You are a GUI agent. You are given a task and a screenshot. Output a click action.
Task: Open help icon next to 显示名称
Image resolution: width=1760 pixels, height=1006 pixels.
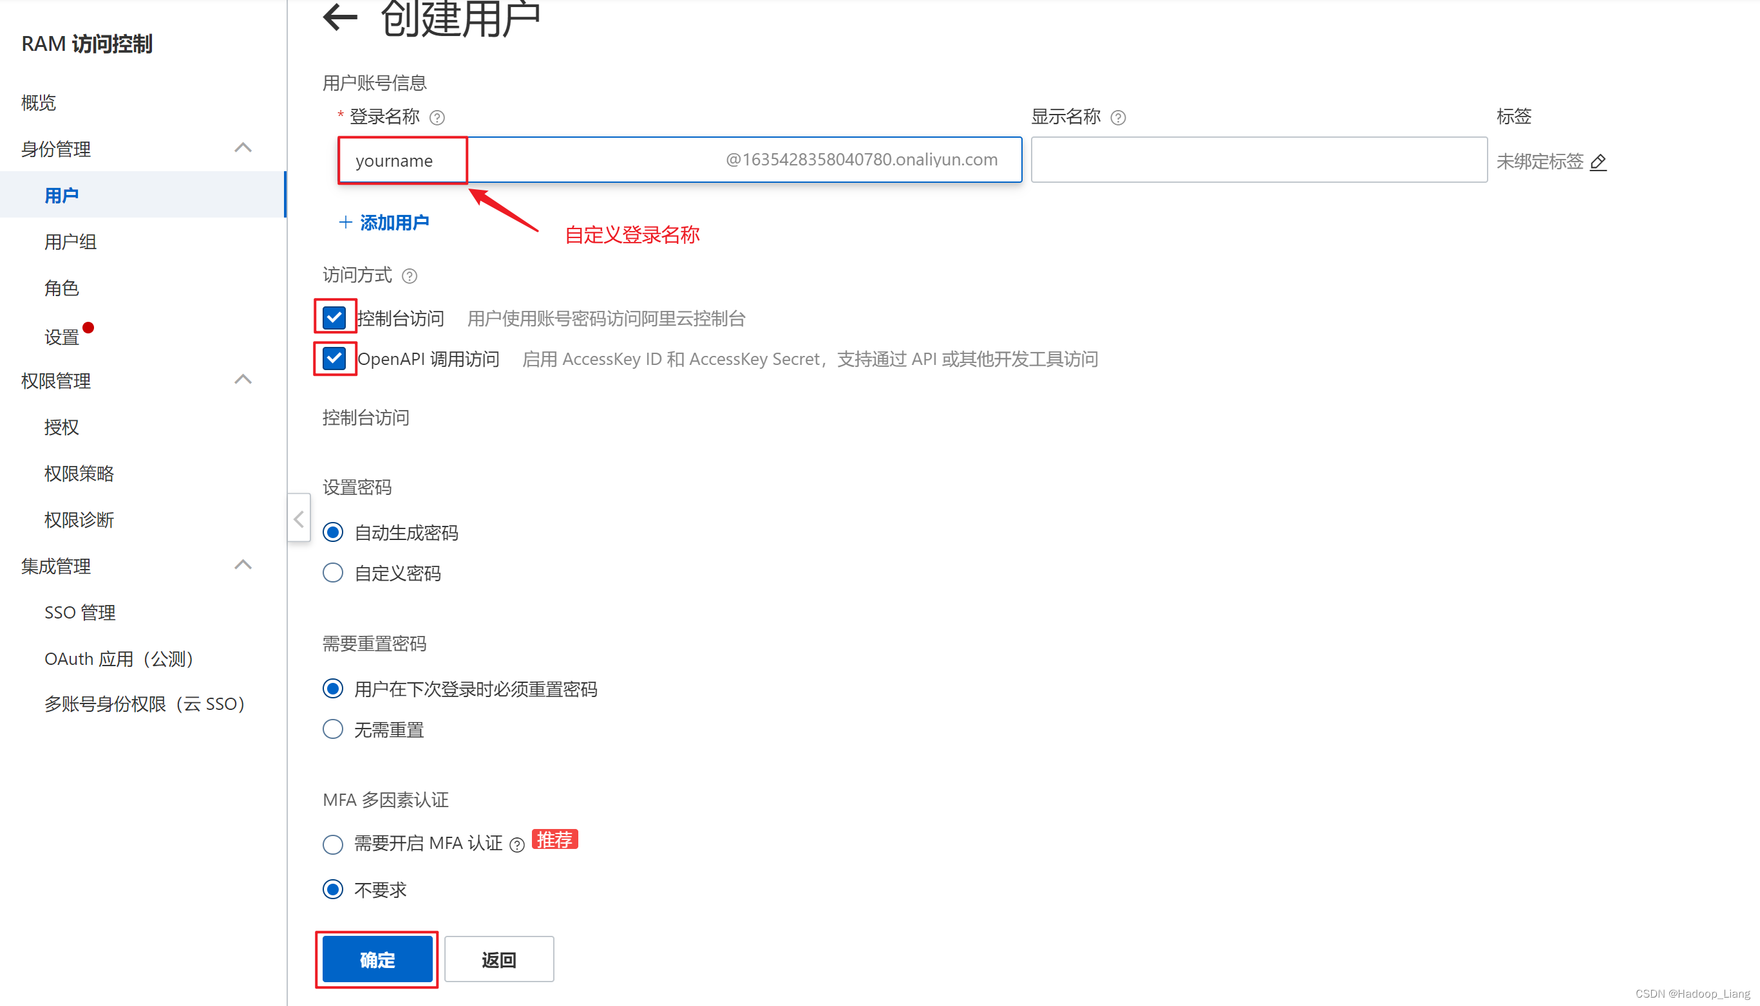click(1118, 117)
